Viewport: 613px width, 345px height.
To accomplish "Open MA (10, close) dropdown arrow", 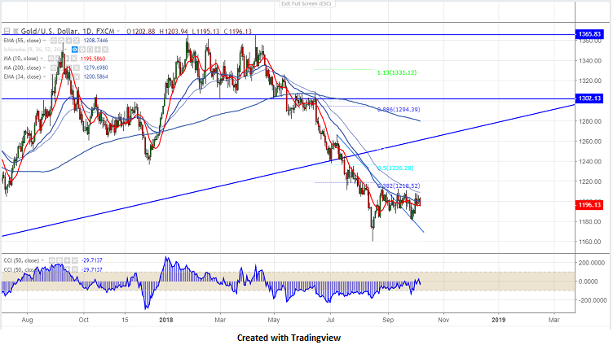I will point(42,59).
